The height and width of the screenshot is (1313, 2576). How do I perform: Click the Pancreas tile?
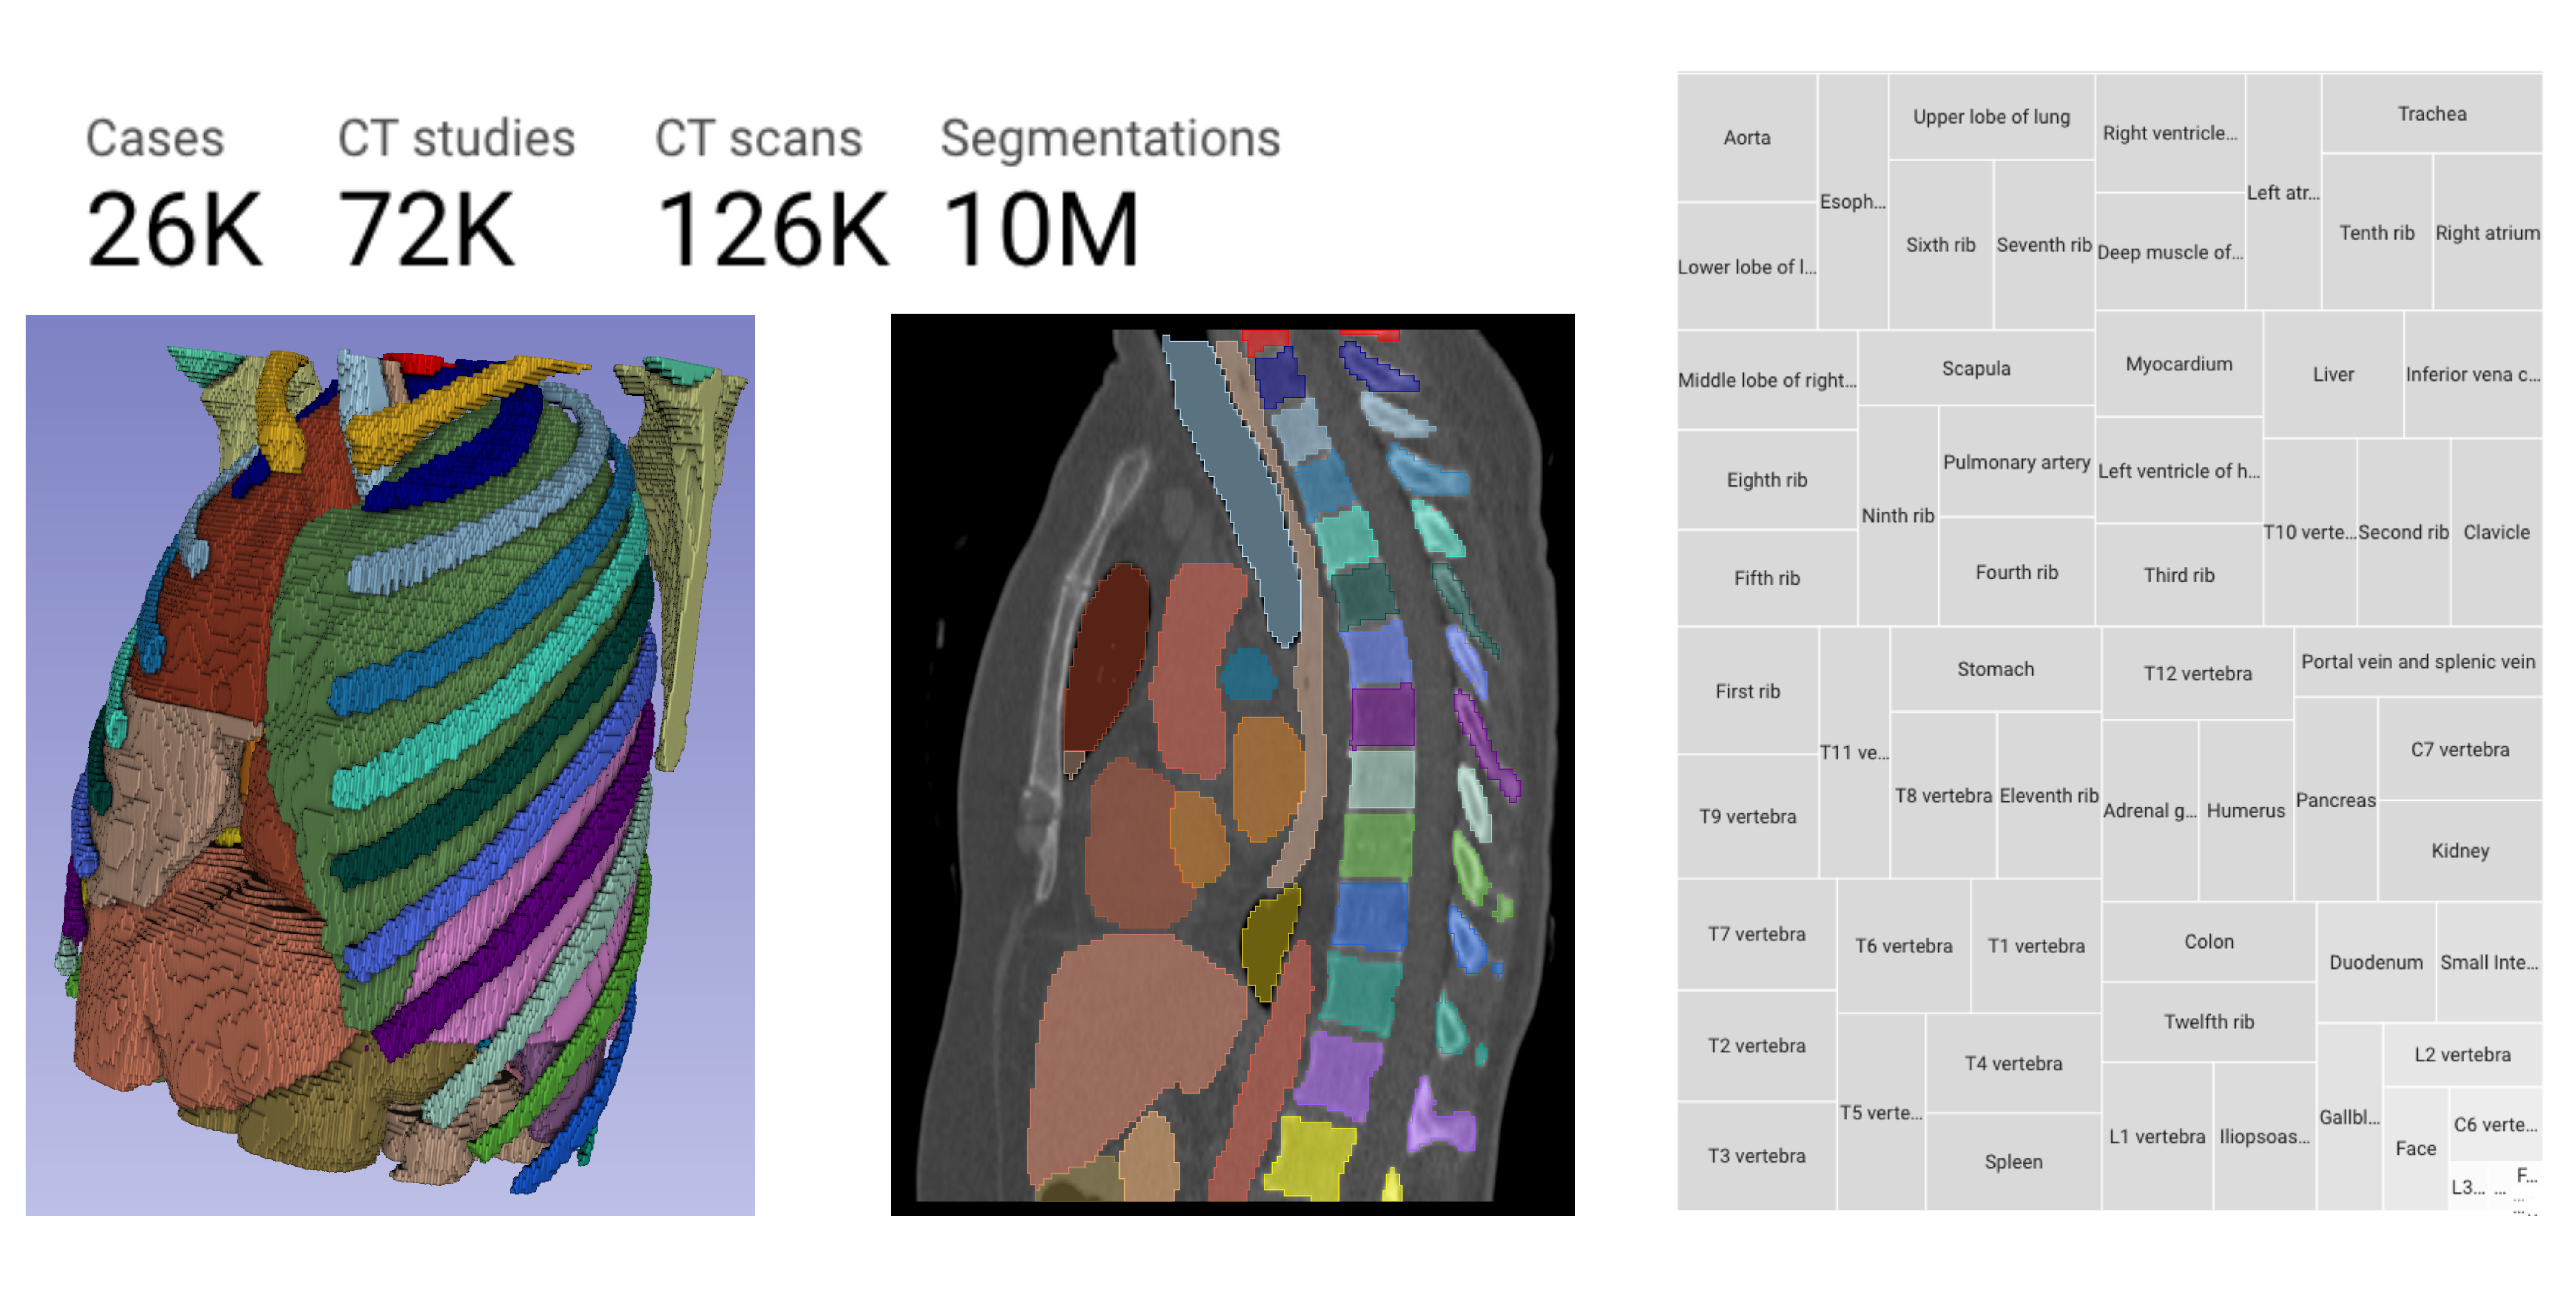click(x=2335, y=800)
